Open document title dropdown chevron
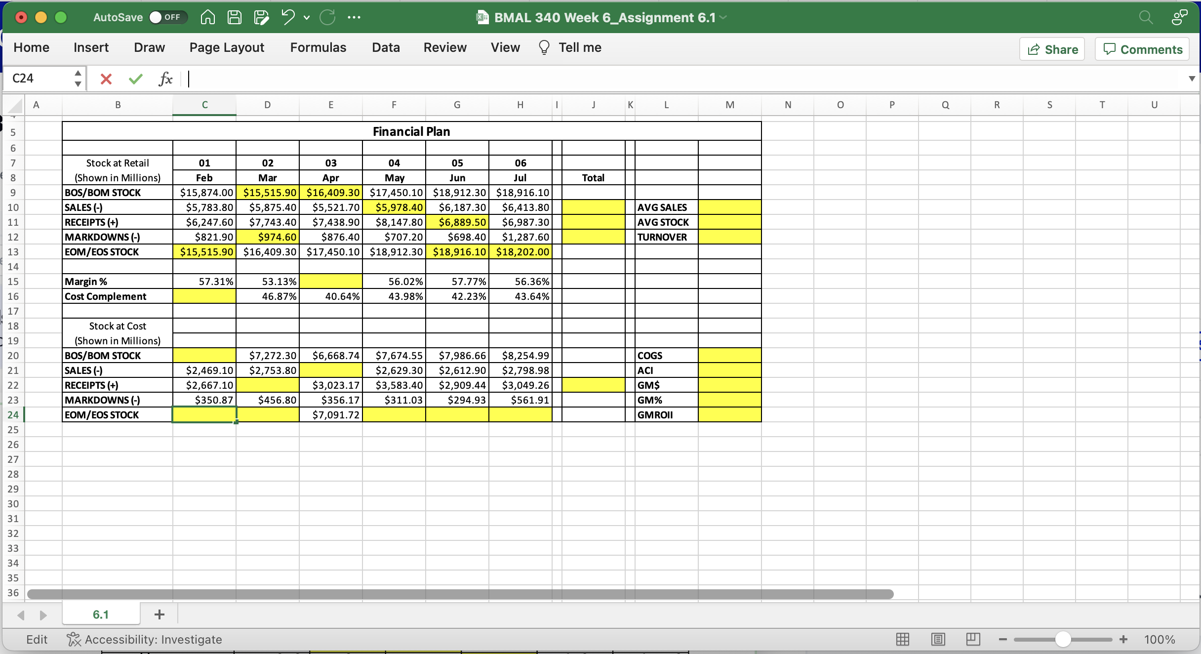This screenshot has width=1201, height=654. 723,17
